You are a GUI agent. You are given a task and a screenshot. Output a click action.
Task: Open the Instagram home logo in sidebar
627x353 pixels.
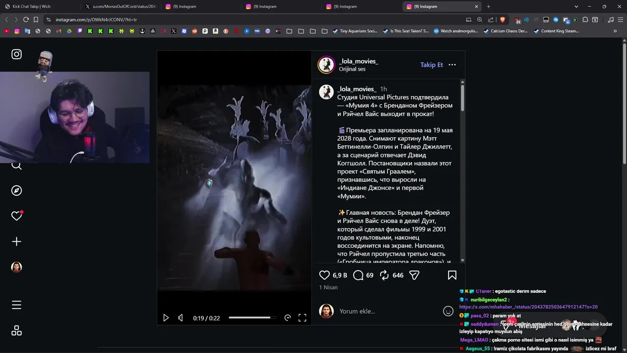point(17,54)
